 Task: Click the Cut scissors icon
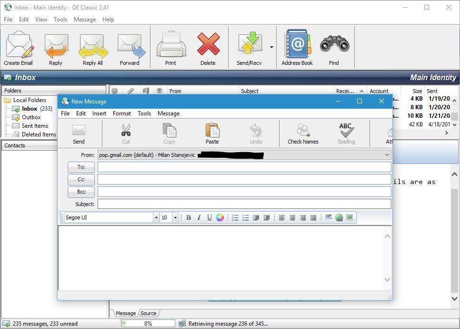point(126,130)
